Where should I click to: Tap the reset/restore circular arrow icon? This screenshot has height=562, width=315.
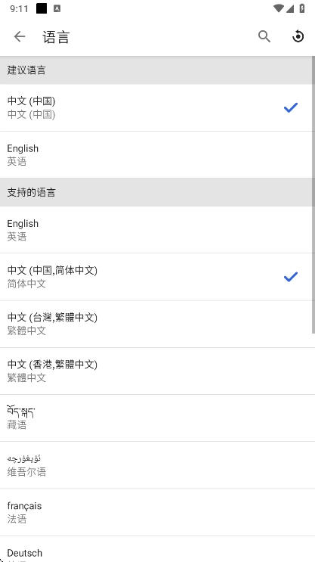tap(298, 36)
